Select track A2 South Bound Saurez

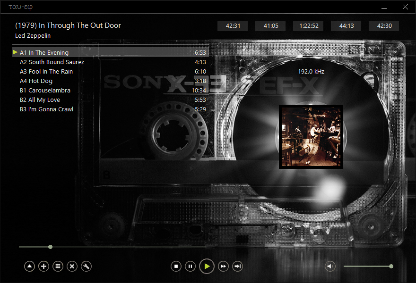pyautogui.click(x=52, y=62)
